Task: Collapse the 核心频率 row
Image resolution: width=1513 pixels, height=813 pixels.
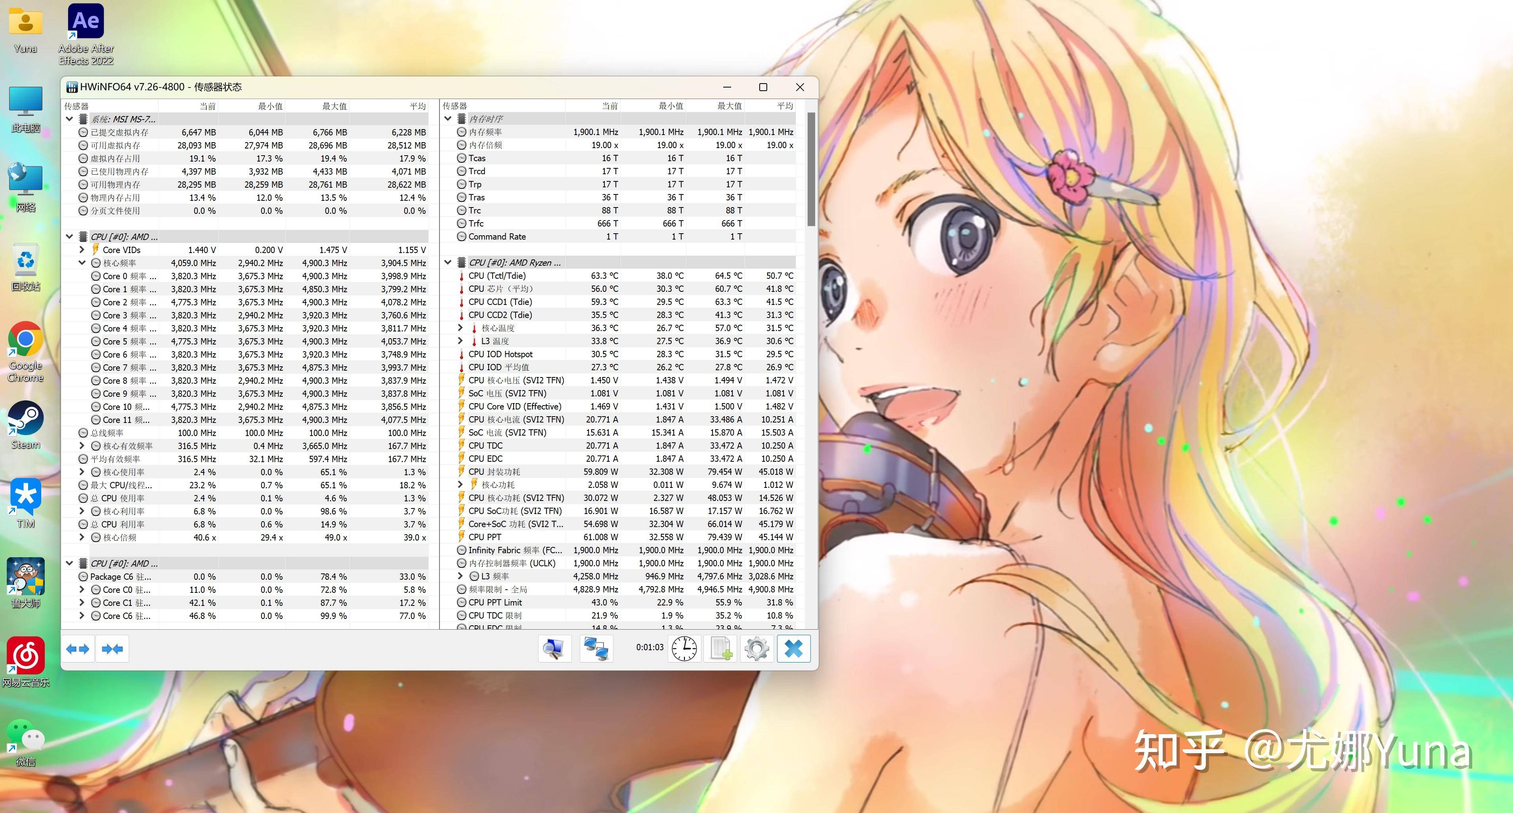Action: click(x=82, y=263)
